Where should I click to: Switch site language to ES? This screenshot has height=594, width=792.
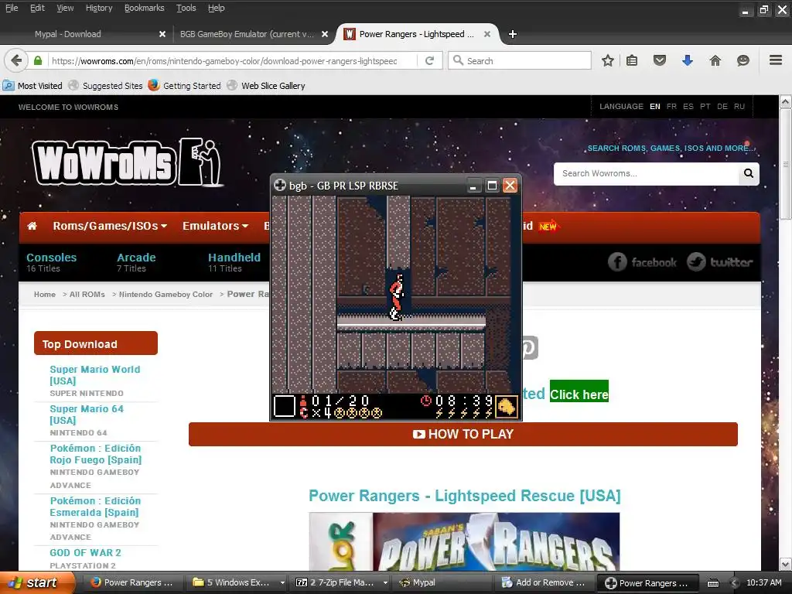tap(688, 107)
